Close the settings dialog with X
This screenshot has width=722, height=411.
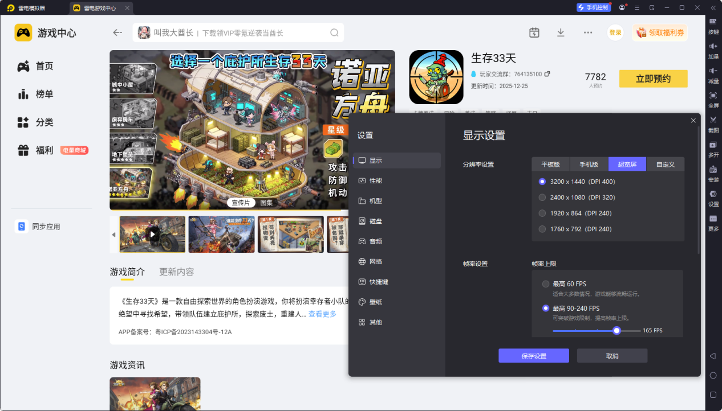pos(693,121)
